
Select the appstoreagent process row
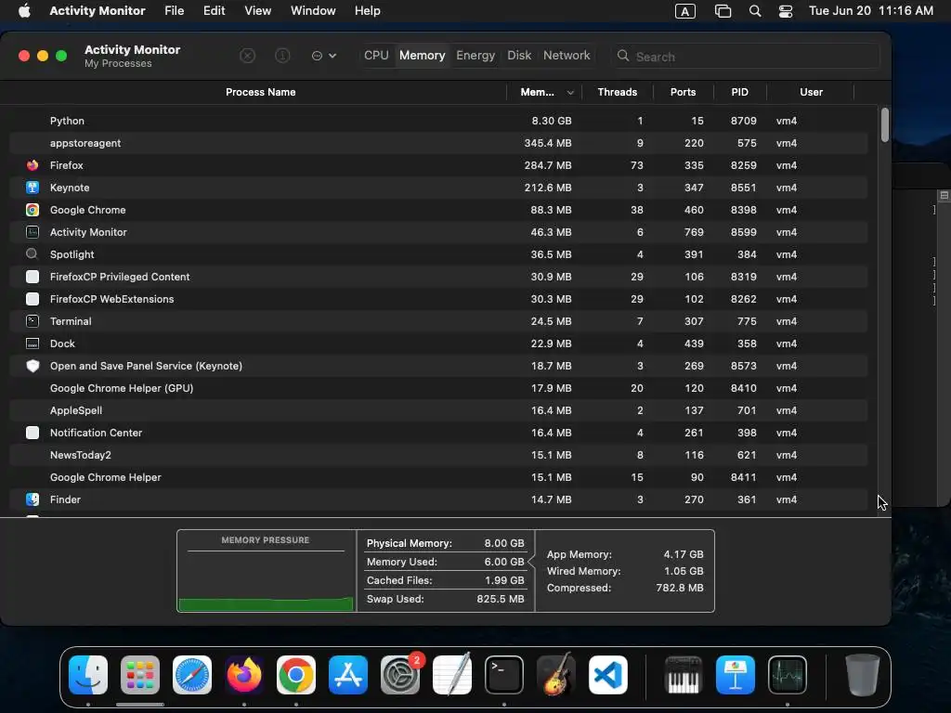click(438, 143)
